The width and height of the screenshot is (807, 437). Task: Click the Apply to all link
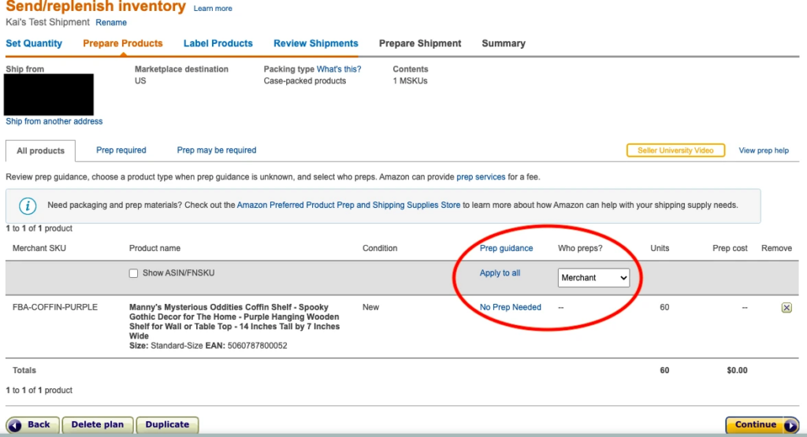pos(500,273)
